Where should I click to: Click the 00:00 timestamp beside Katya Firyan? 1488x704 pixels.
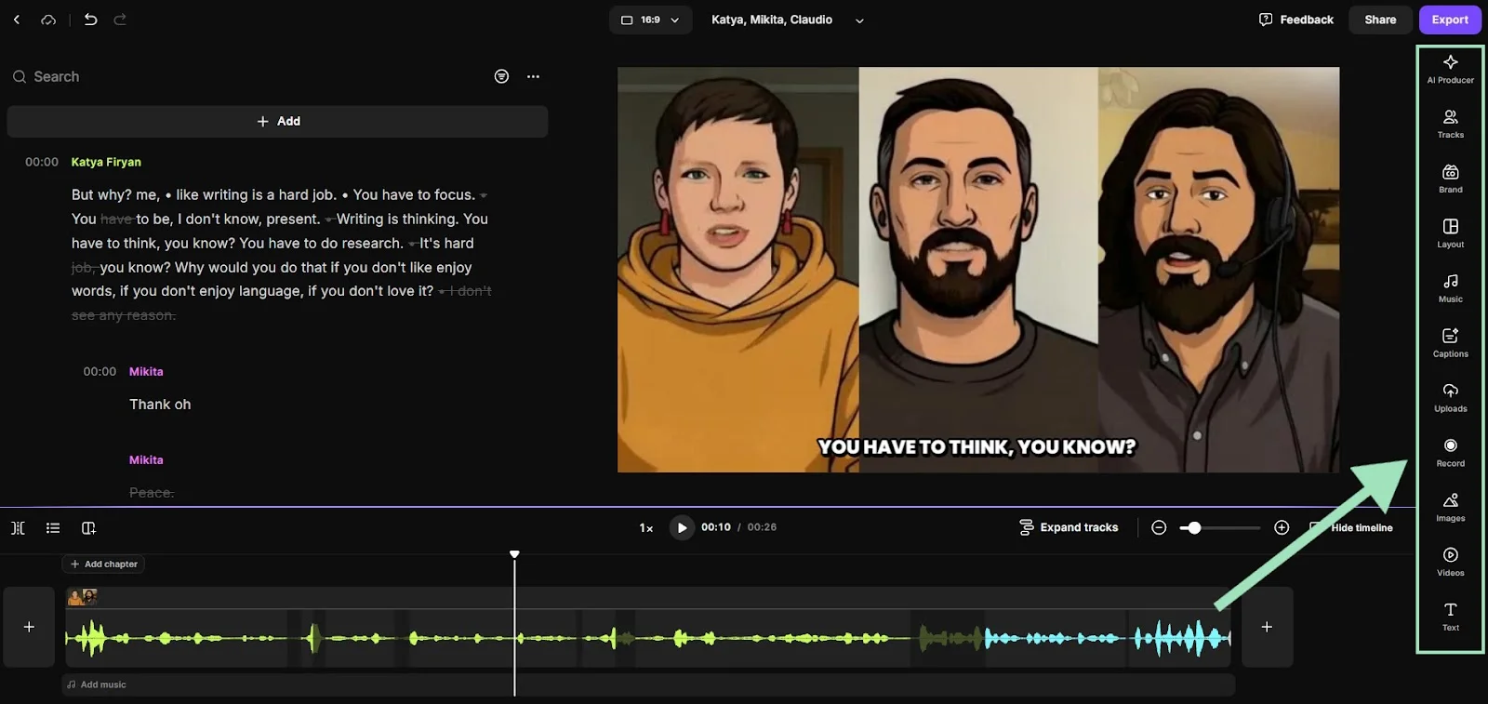pyautogui.click(x=42, y=162)
